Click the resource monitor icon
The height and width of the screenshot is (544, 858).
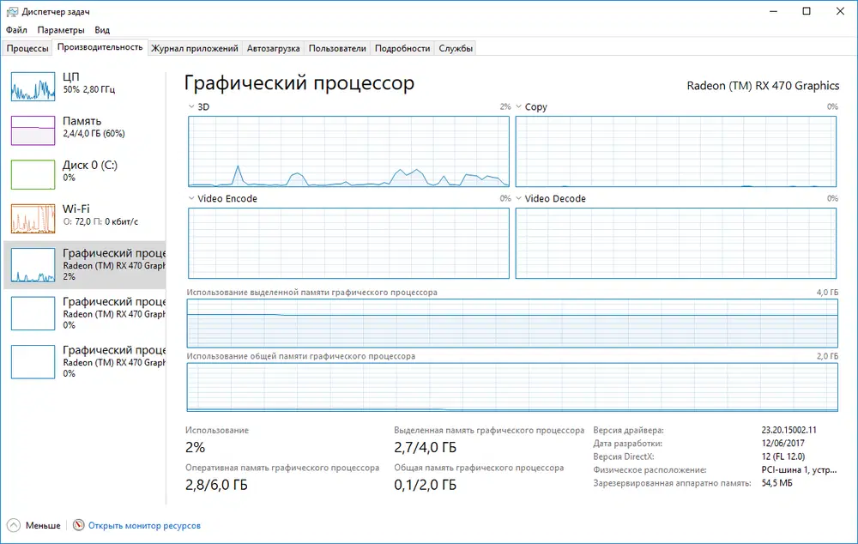(x=79, y=525)
